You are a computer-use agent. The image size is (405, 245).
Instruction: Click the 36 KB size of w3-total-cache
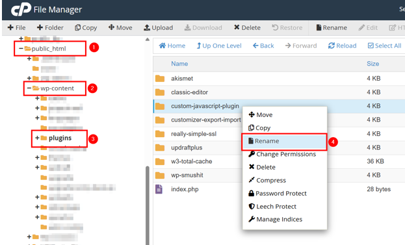click(x=375, y=161)
